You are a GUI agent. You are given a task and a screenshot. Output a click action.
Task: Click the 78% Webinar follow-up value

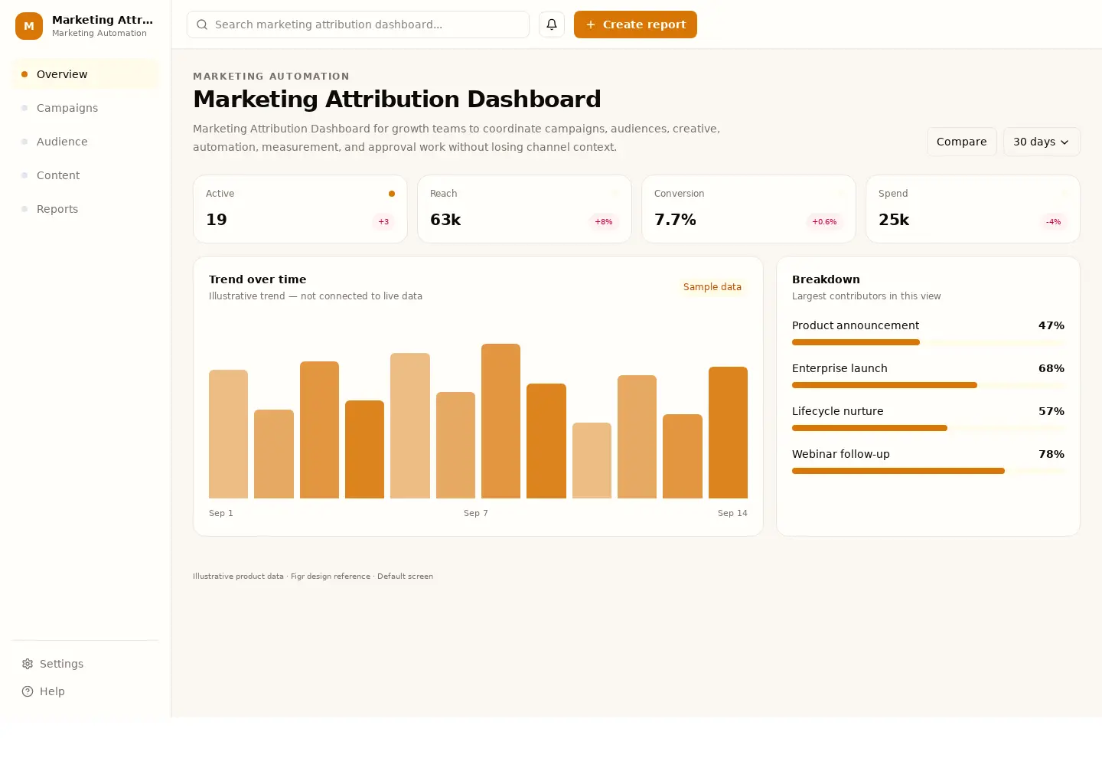[x=1051, y=454]
